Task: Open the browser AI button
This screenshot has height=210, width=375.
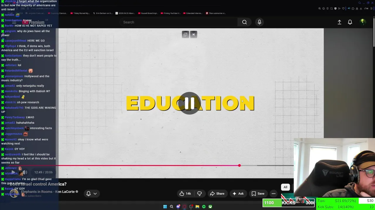Action: coord(366,8)
